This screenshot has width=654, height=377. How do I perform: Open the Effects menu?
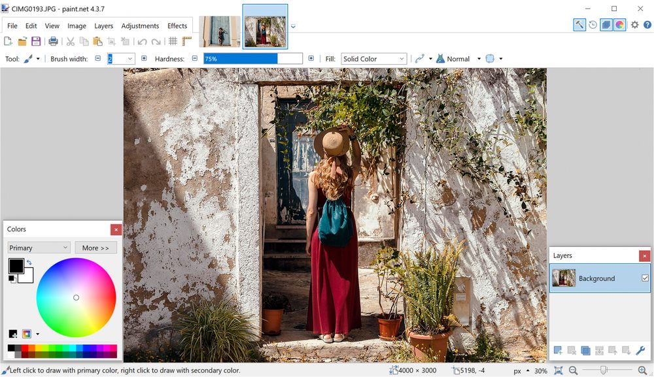177,26
